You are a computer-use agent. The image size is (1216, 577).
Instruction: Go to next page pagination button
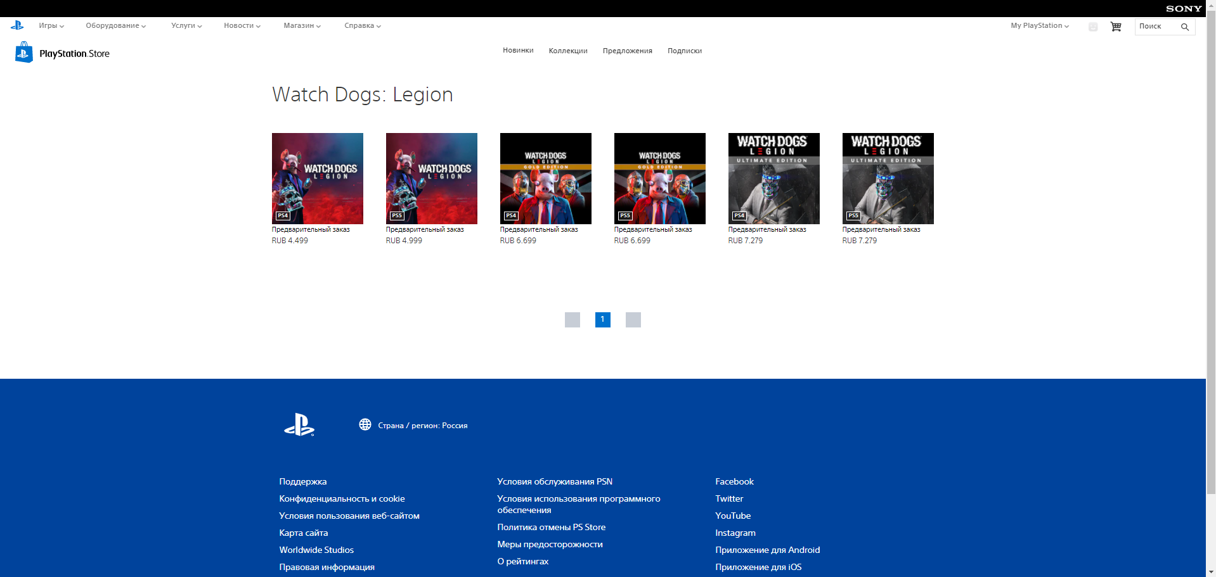pos(633,320)
